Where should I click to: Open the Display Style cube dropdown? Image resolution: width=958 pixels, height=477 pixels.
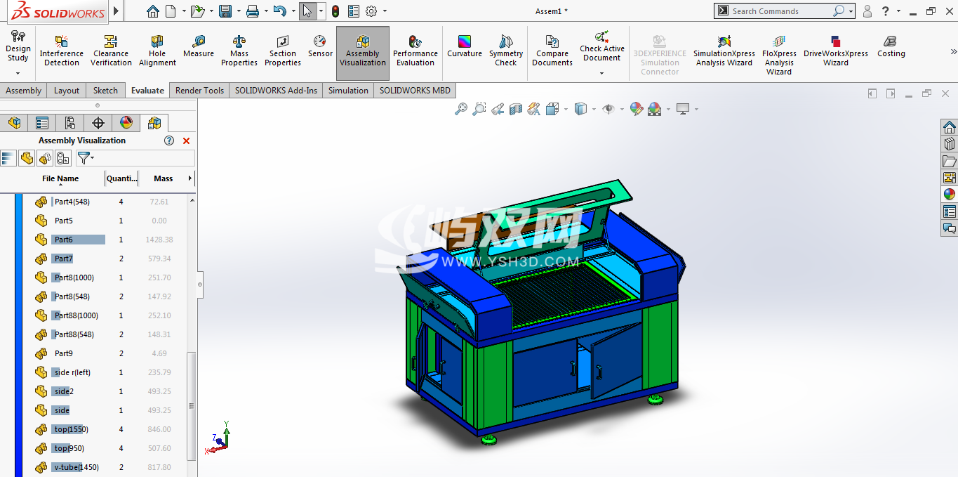tap(594, 109)
